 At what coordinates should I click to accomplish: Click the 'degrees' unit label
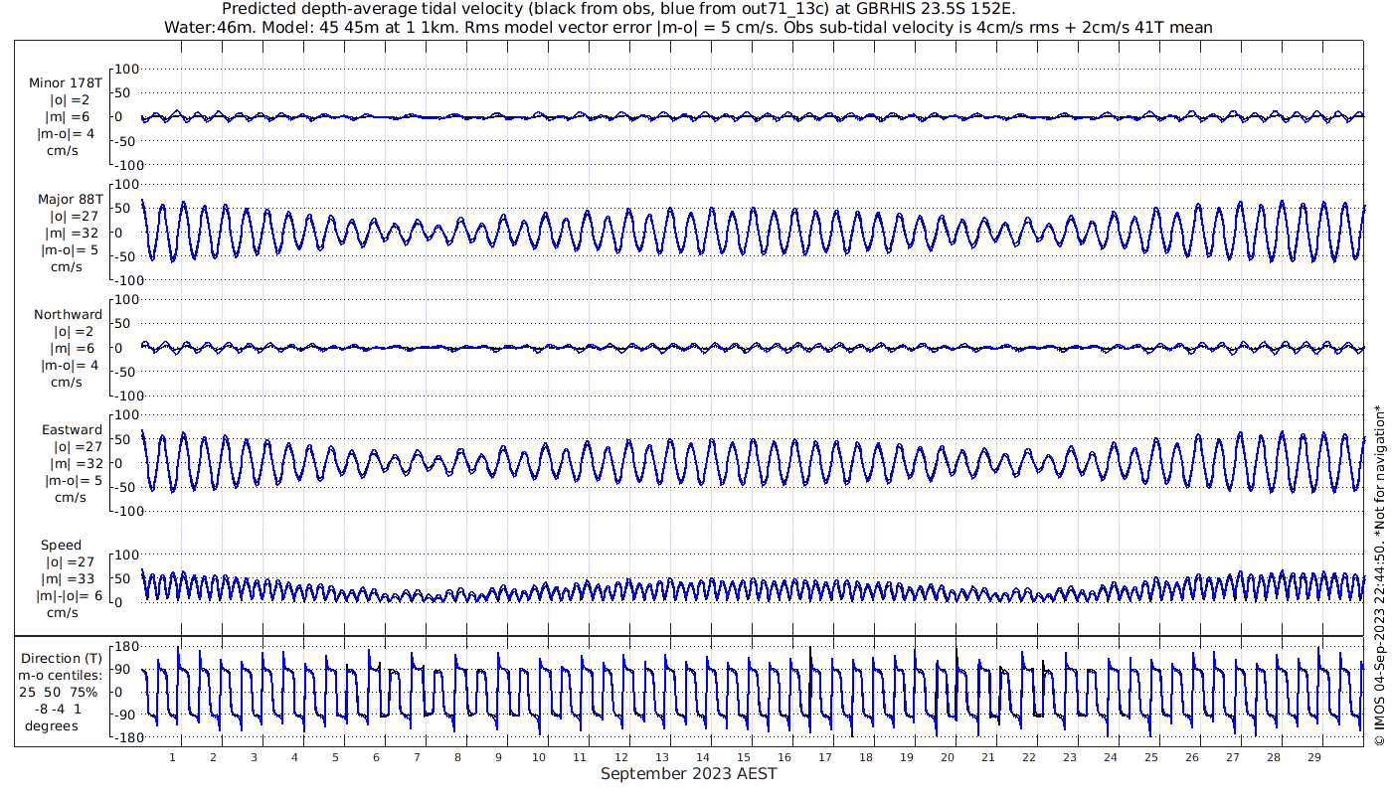(52, 725)
